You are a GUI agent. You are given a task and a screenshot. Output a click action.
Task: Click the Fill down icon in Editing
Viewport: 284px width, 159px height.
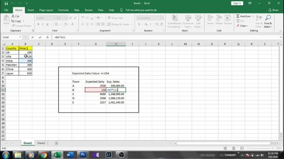click(238, 21)
